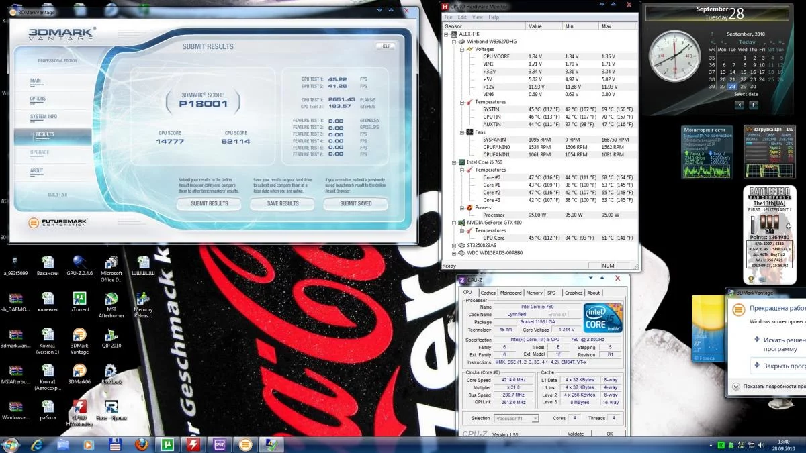Collapse the ALEX-ПК root node in HWMonitor
Screen dimensions: 806x453
446,34
